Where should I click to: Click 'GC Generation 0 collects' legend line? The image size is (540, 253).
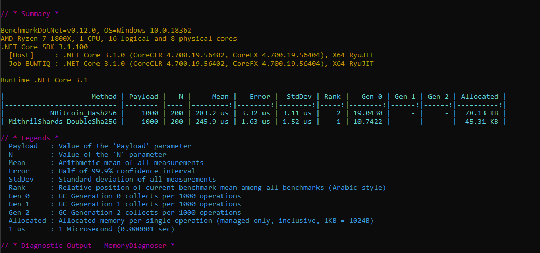[x=149, y=196]
